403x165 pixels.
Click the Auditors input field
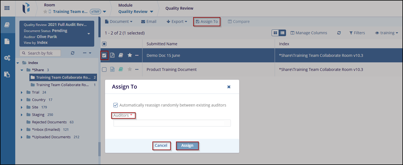pyautogui.click(x=172, y=123)
